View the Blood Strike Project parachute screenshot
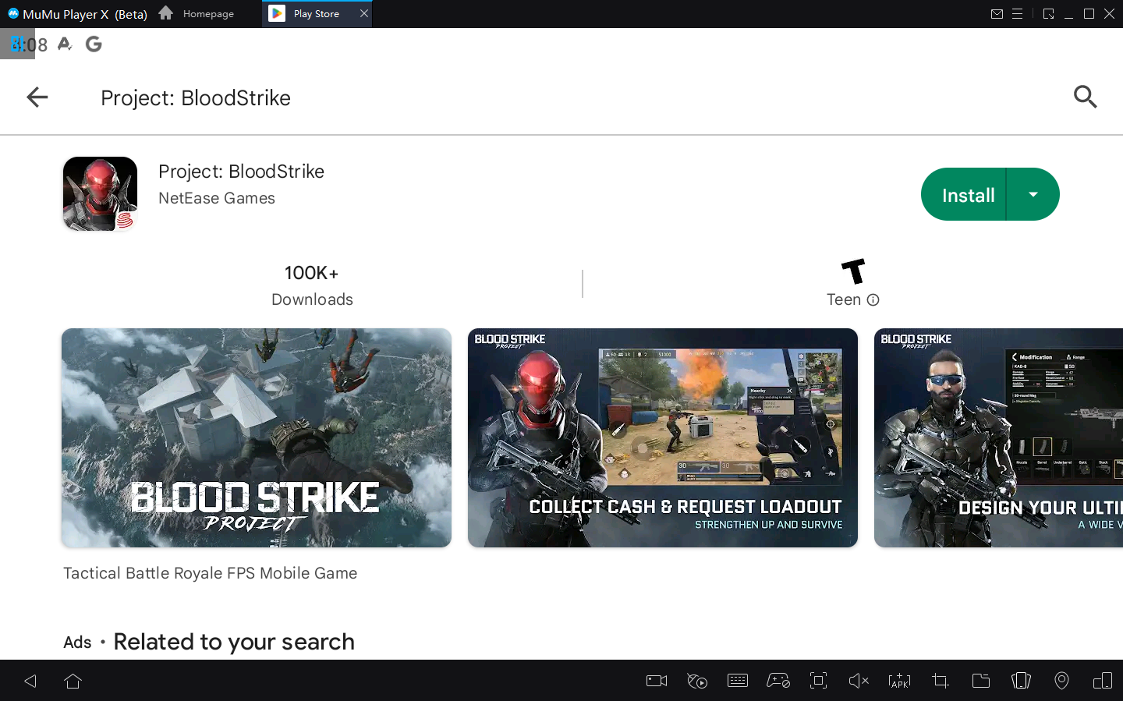The image size is (1123, 701). coord(257,437)
